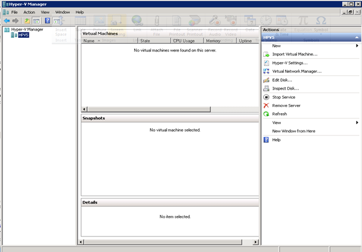Click the Snapshots section header
The height and width of the screenshot is (252, 362).
[170, 118]
